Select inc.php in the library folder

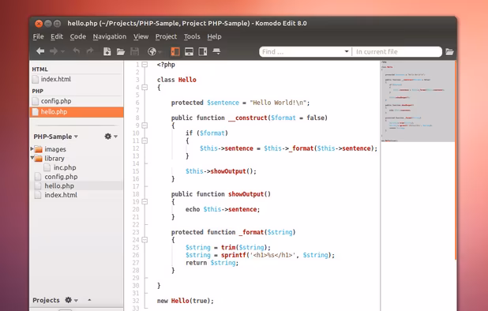tap(65, 167)
